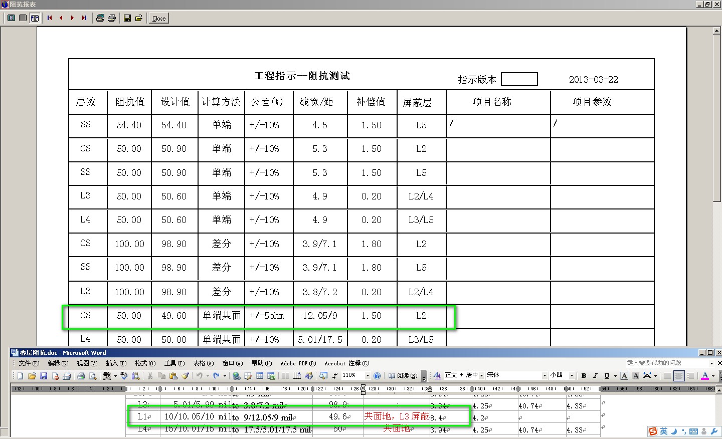Open 插入(I) menu in Word
Viewport: 722px width, 439px height.
(116, 363)
